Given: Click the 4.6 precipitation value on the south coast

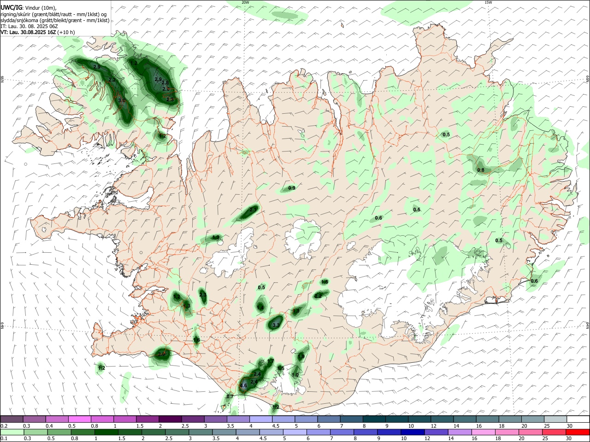Looking at the screenshot, I should (244, 385).
